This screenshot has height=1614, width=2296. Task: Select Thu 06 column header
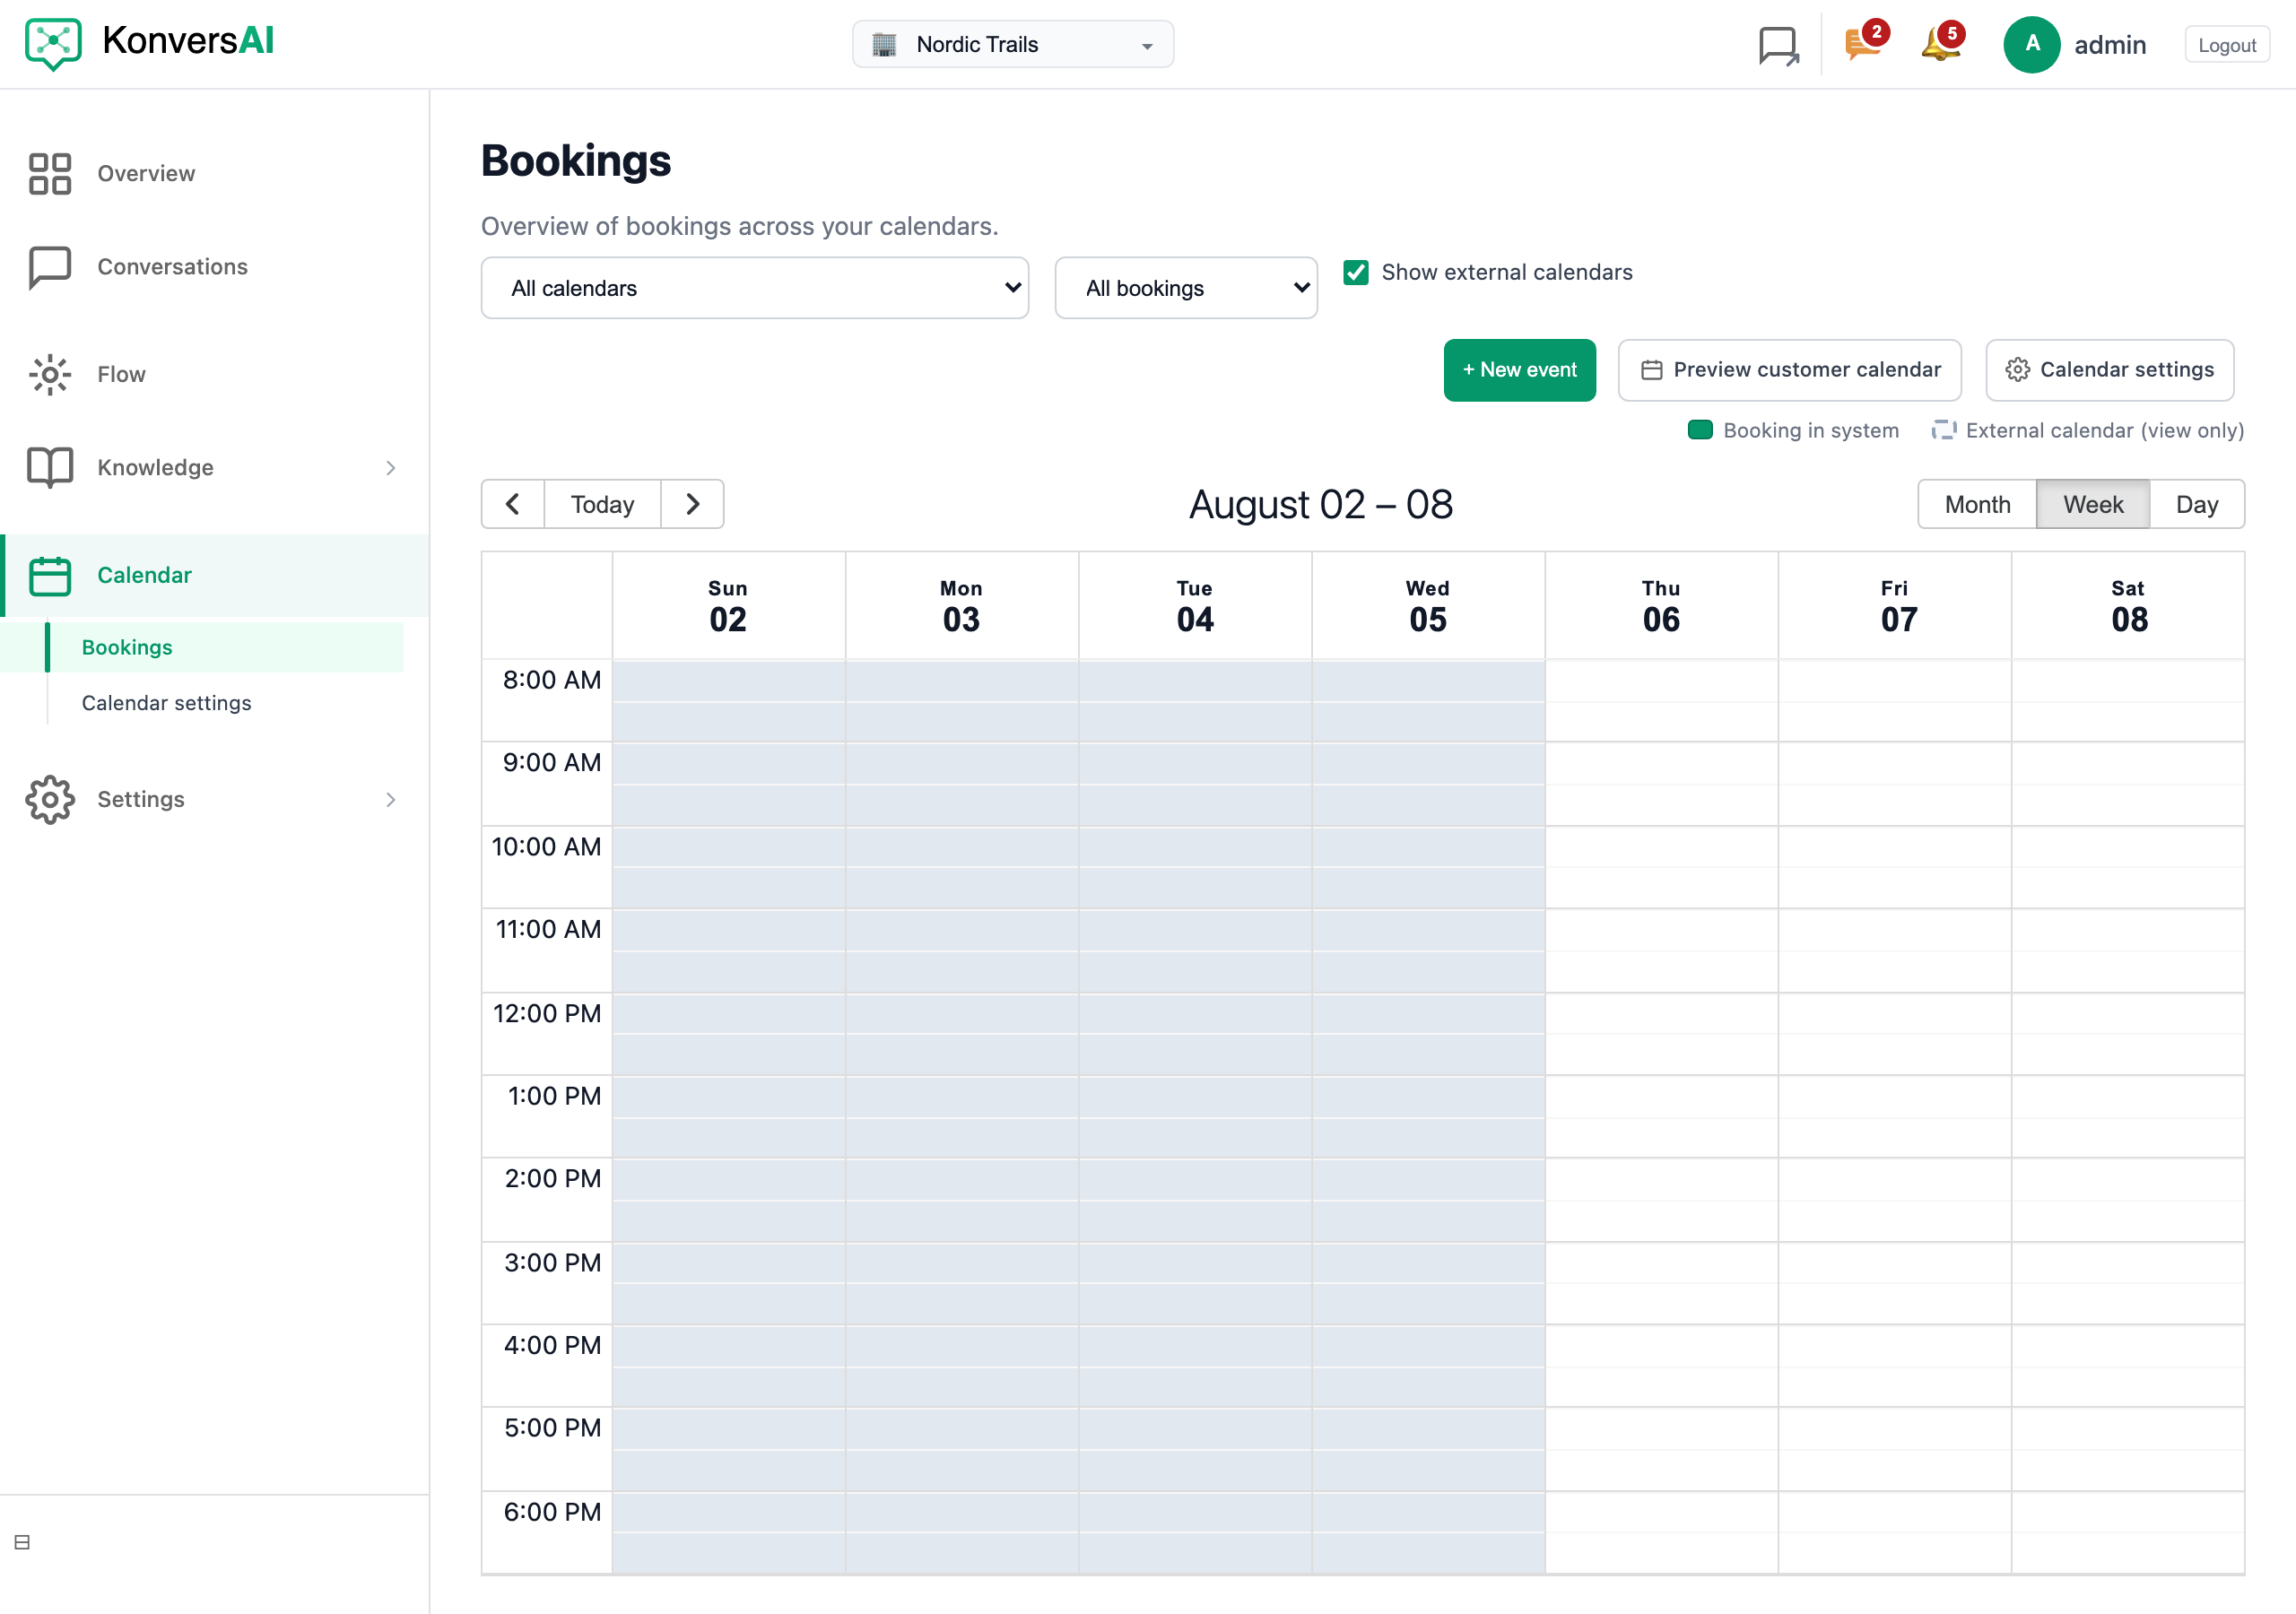(x=1661, y=606)
